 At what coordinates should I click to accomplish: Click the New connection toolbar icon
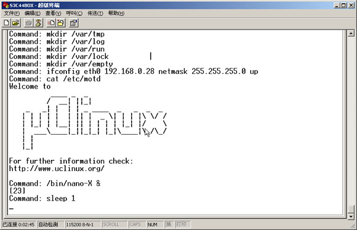[x=6, y=23]
